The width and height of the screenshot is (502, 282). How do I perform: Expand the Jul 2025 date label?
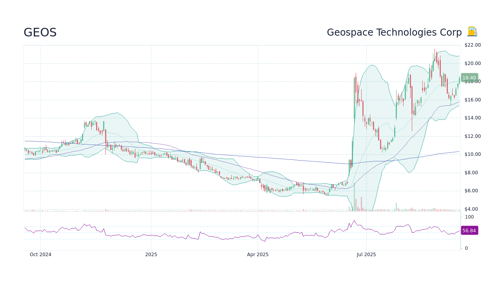tap(366, 254)
